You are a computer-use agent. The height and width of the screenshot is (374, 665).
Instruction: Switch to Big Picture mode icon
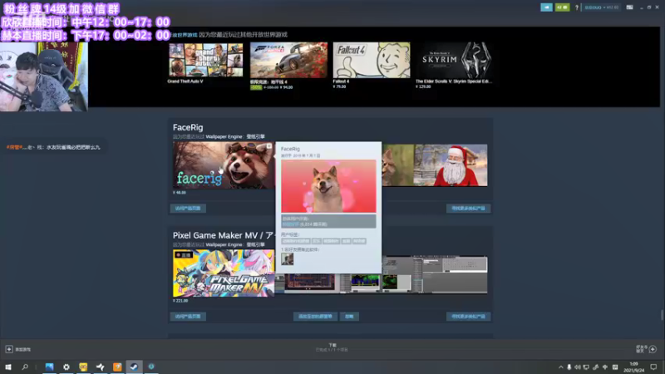point(630,7)
